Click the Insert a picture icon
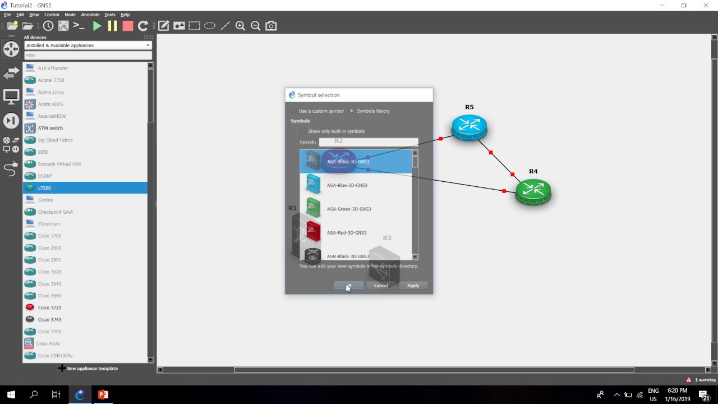Image resolution: width=718 pixels, height=404 pixels. 179,26
